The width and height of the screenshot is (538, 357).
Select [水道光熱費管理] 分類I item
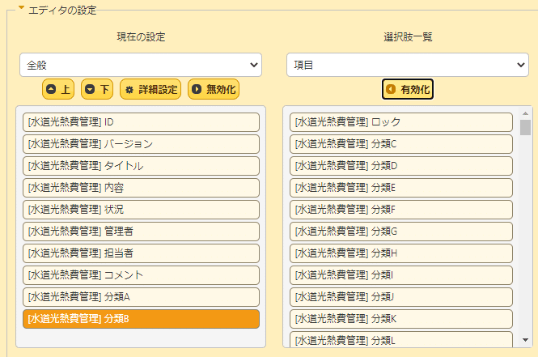(x=401, y=275)
